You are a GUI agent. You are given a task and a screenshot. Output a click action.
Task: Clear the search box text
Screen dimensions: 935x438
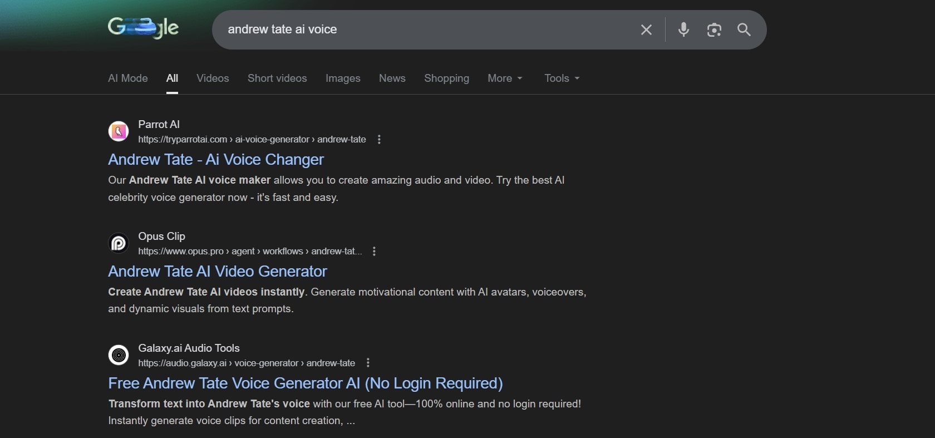click(x=646, y=29)
